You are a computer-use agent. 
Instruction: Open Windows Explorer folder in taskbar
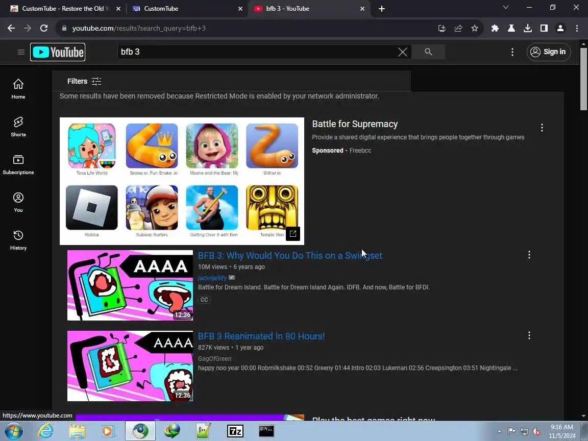click(78, 431)
